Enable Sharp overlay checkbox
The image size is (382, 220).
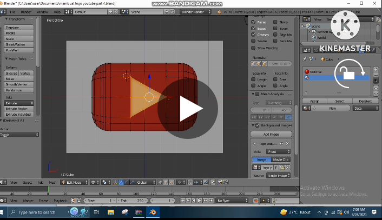click(x=275, y=22)
